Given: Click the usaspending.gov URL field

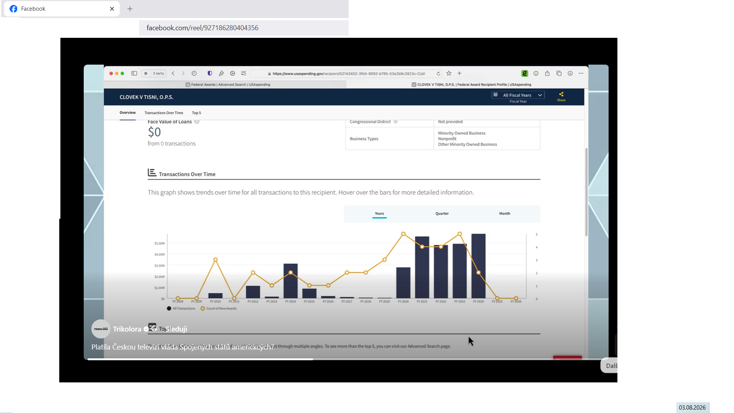Looking at the screenshot, I should pos(346,73).
